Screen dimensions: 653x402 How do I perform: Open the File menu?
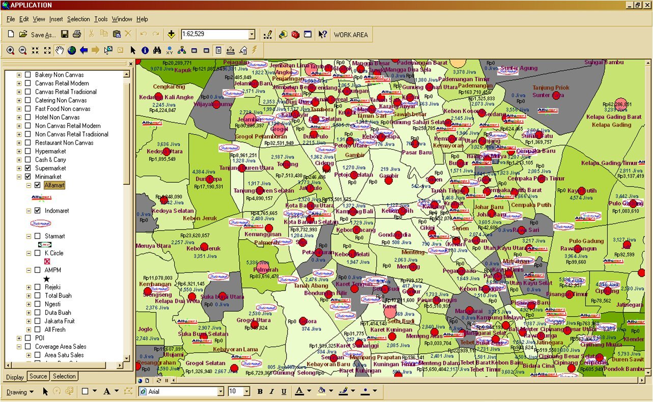11,19
